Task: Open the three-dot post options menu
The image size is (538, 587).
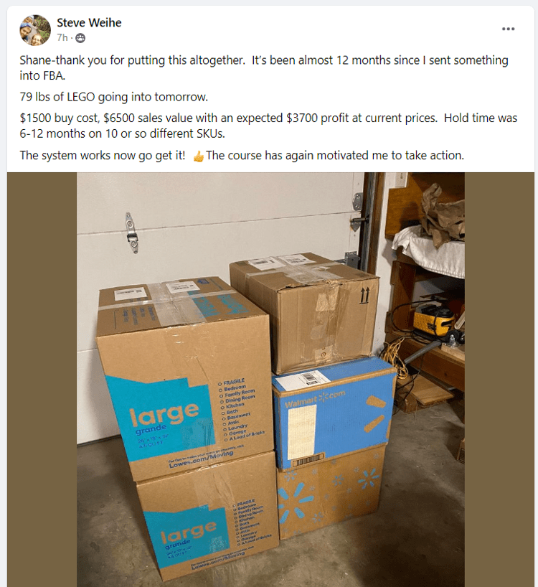Action: point(508,29)
